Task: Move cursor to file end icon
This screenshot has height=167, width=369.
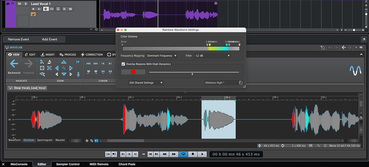Action: pos(96,64)
